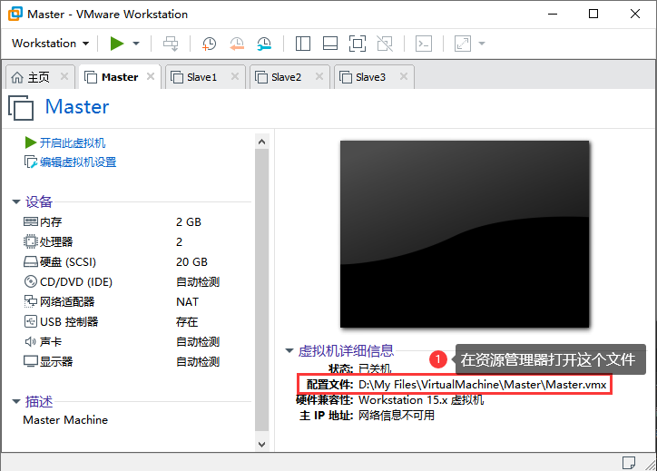
Task: Close the Master tab
Action: click(x=151, y=76)
